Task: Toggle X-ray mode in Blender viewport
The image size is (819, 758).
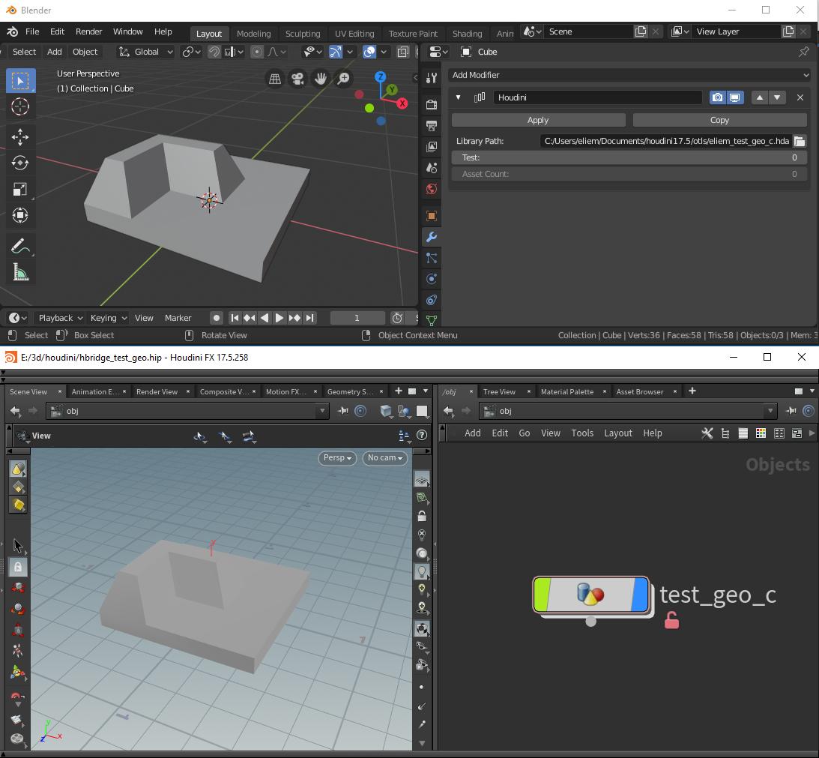Action: click(x=402, y=52)
